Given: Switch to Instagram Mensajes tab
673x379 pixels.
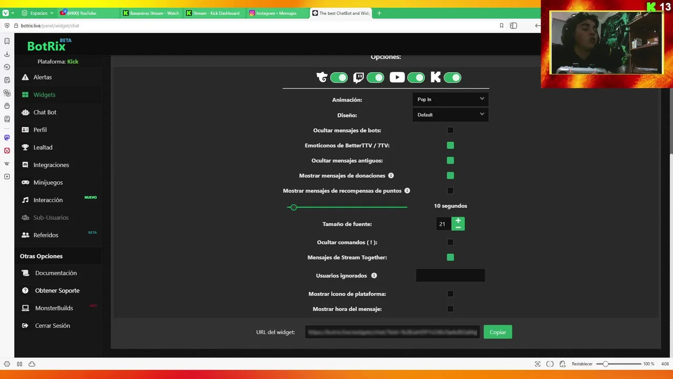Looking at the screenshot, I should point(277,13).
